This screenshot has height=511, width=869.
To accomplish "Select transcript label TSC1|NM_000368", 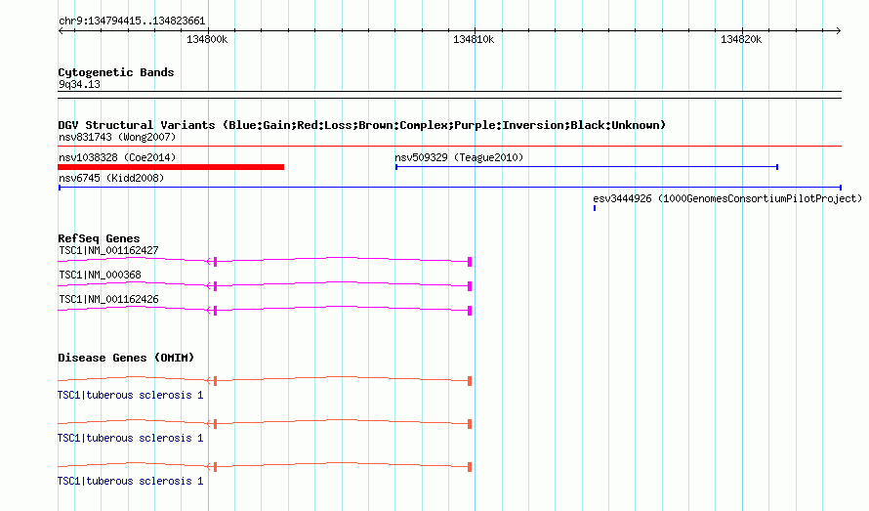I will (100, 275).
